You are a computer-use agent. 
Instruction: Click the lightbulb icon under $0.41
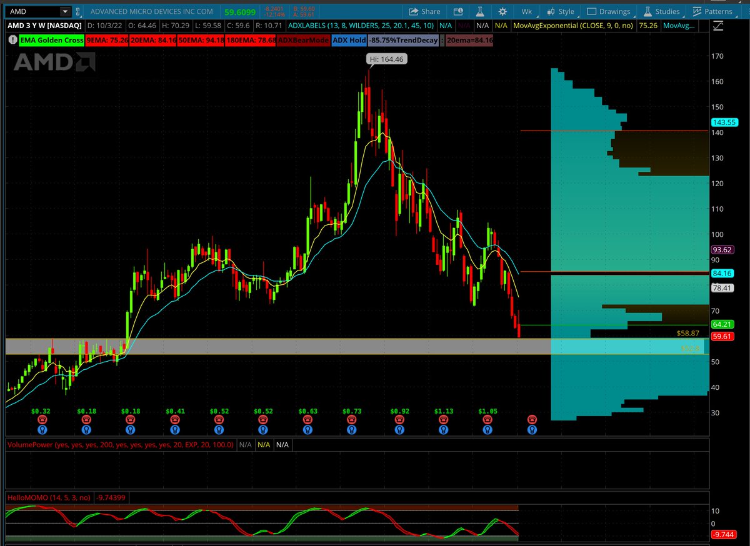tap(176, 430)
